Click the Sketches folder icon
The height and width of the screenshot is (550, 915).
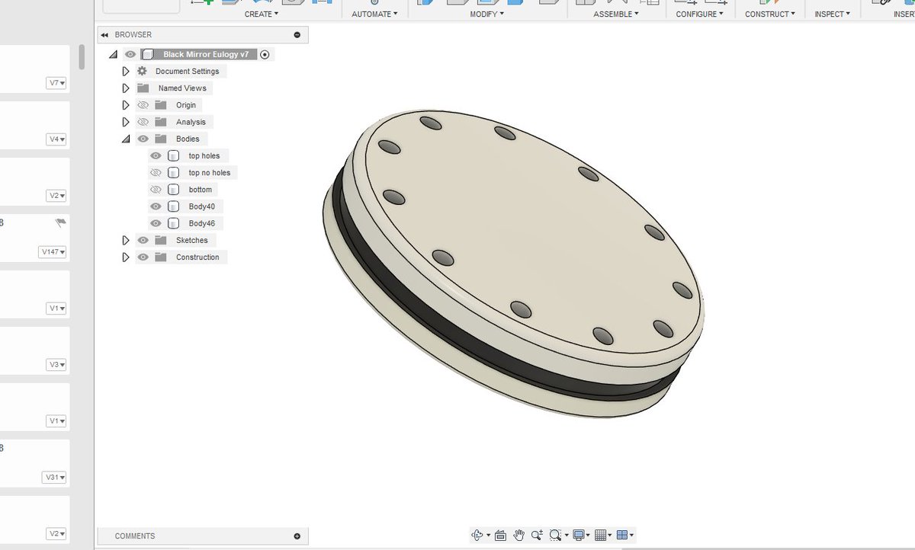pos(160,240)
